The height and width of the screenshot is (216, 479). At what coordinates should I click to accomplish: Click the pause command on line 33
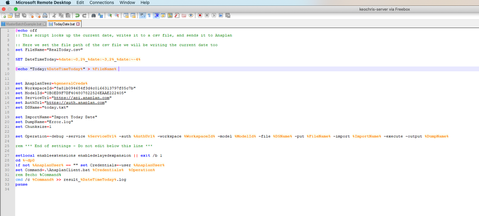(21, 184)
